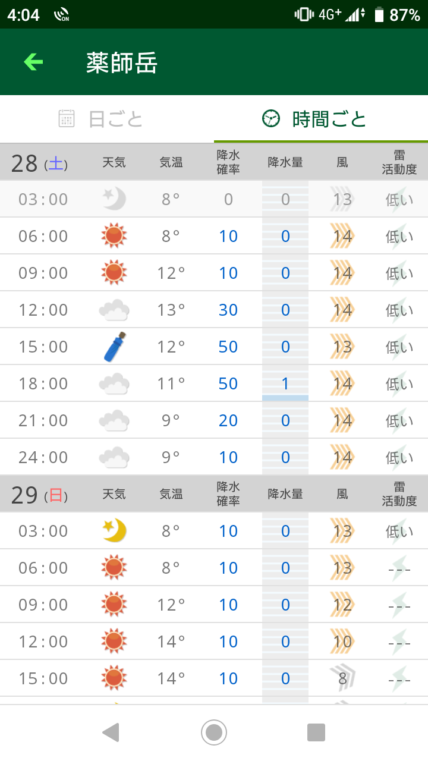Tap the wind arrow showing 14 at 09:00
Viewport: 428px width, 761px height.
pos(342,273)
